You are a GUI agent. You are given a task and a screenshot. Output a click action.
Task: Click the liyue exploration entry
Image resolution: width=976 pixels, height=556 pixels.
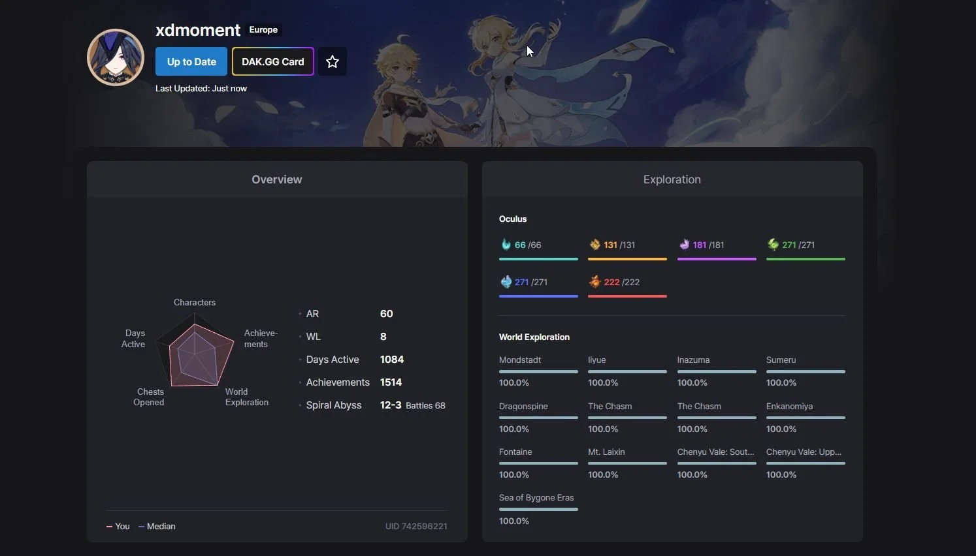tap(627, 371)
